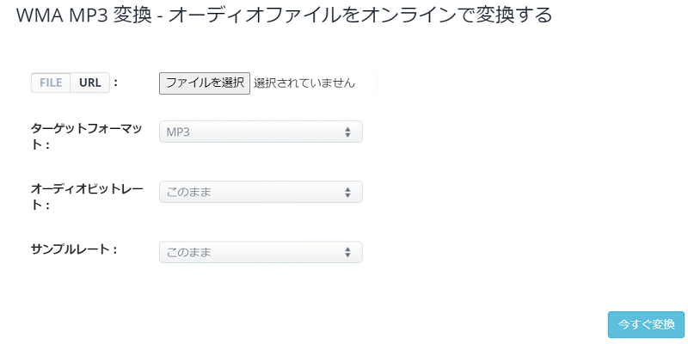688x344 pixels.
Task: Click the up-down arrows on the sample rate selector
Action: pyautogui.click(x=347, y=252)
